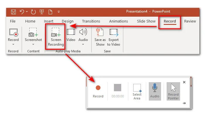Undo the last action
The height and width of the screenshot is (119, 205).
point(22,12)
